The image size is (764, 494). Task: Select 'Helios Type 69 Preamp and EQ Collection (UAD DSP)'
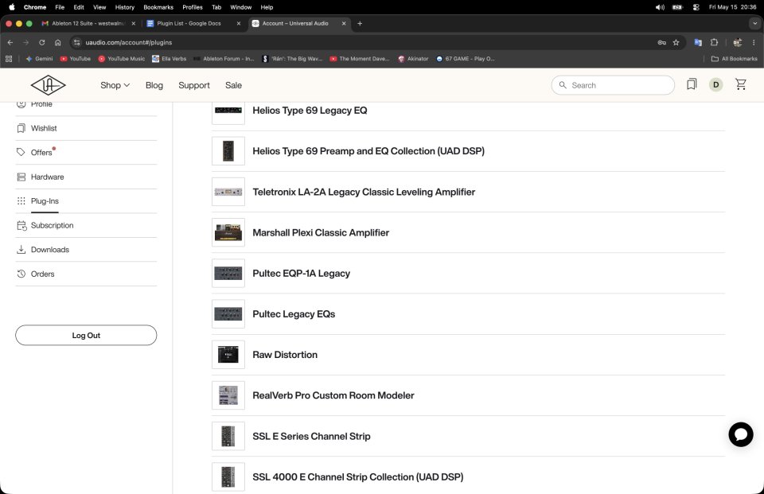pos(368,151)
